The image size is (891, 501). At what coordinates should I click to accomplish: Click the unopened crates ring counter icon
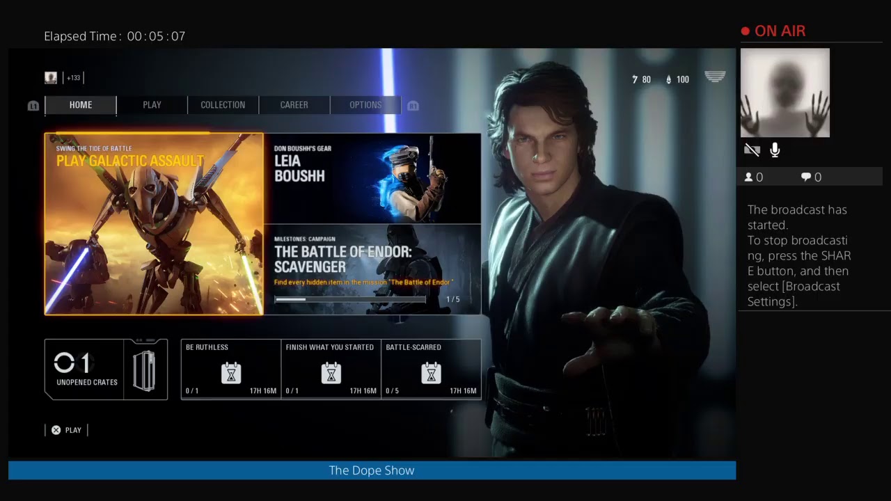pos(64,363)
